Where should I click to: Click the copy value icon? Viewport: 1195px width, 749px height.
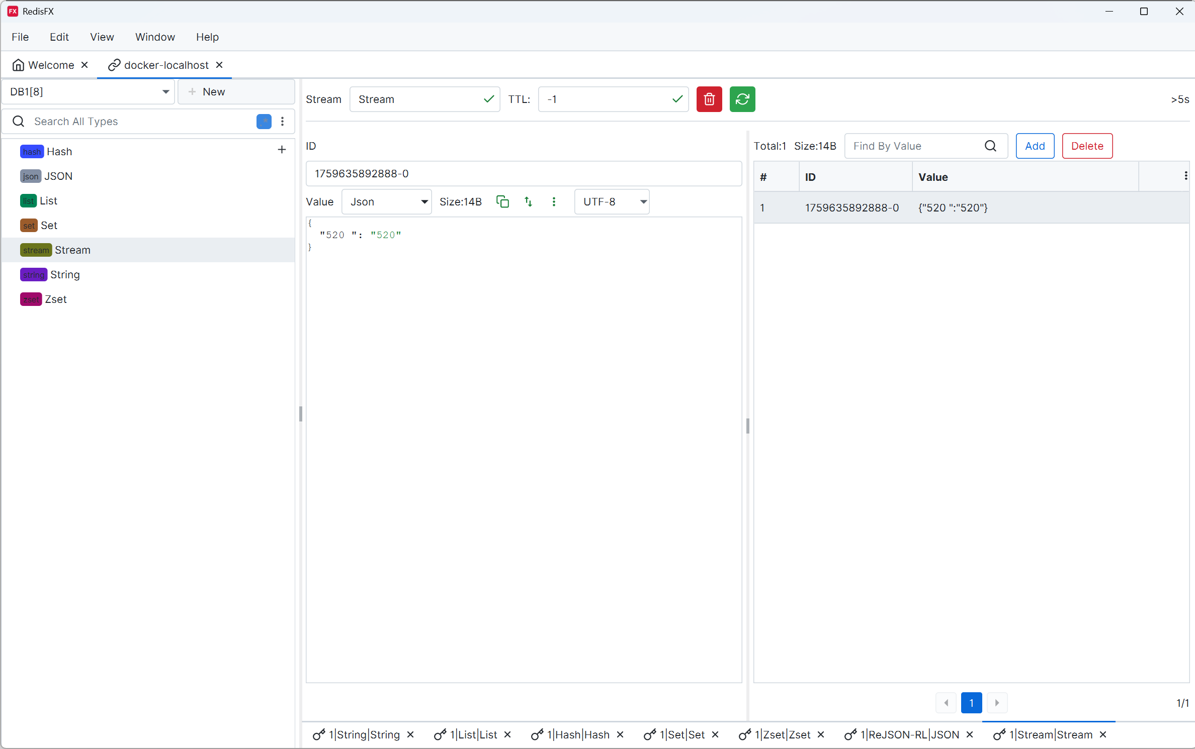[x=502, y=201]
